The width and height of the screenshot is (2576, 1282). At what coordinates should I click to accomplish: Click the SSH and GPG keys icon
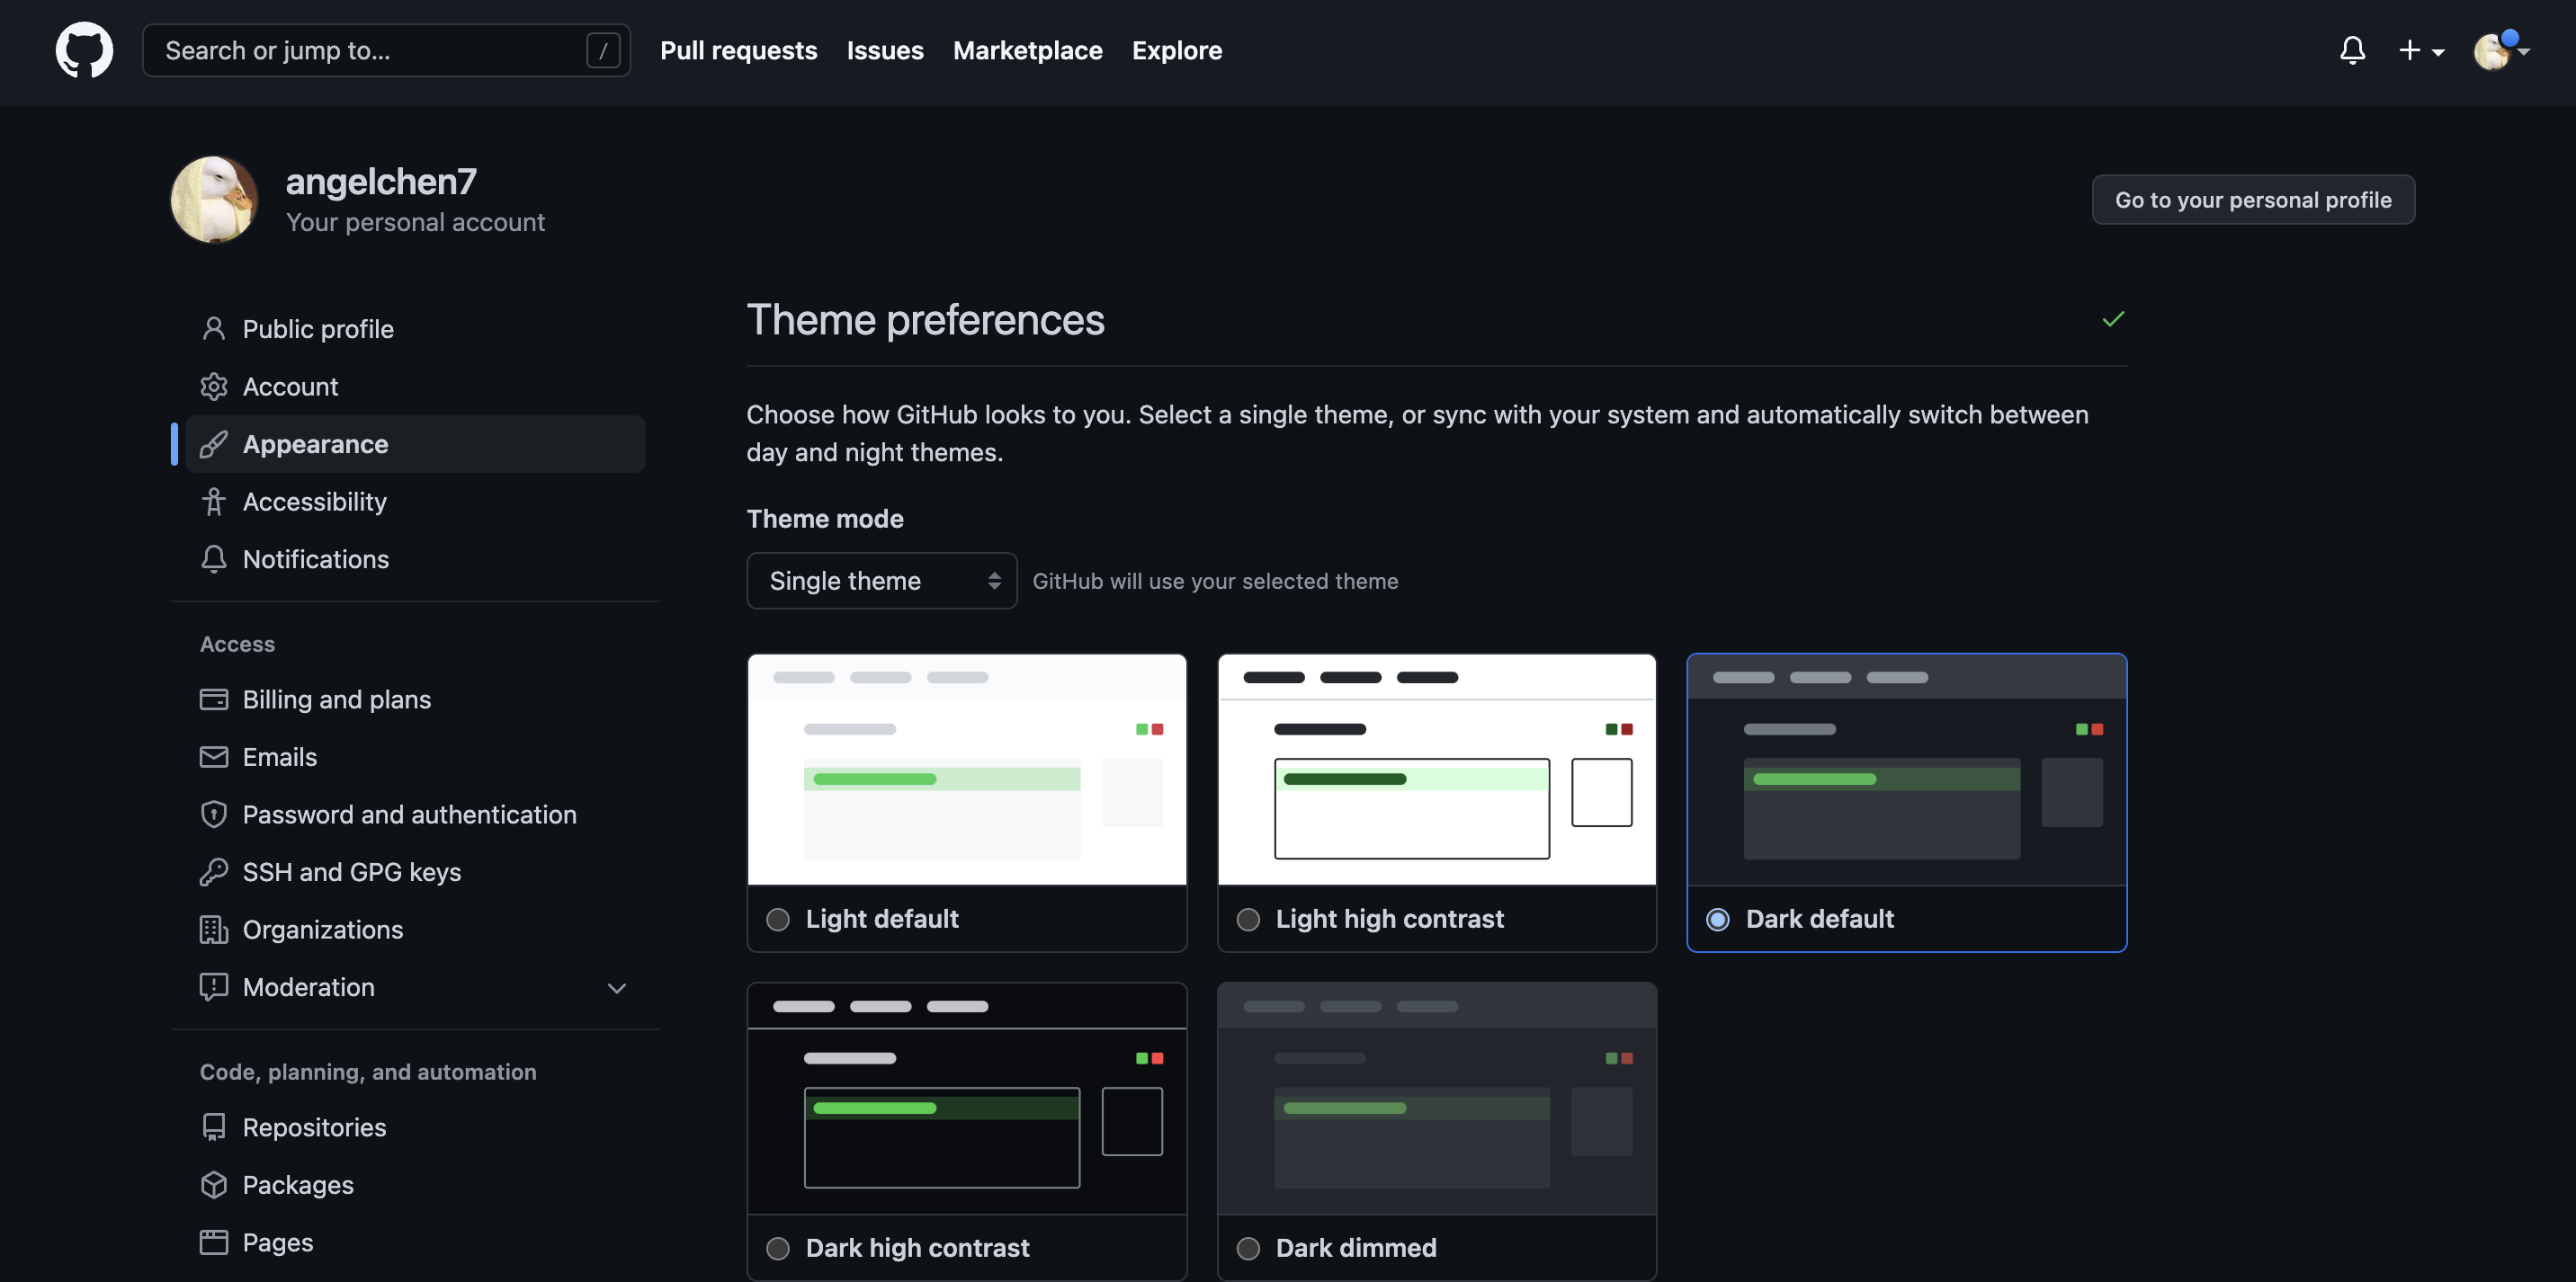click(x=214, y=871)
